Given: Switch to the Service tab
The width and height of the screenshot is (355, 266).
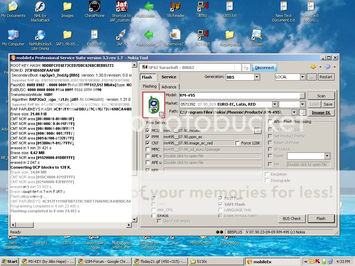Looking at the screenshot, I should click(169, 77).
